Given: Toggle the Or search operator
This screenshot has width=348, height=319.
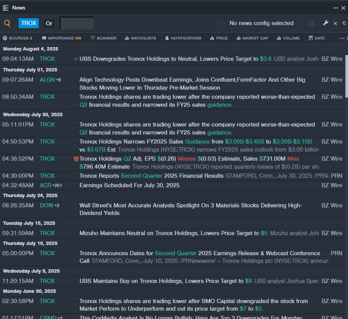Looking at the screenshot, I should tap(49, 23).
